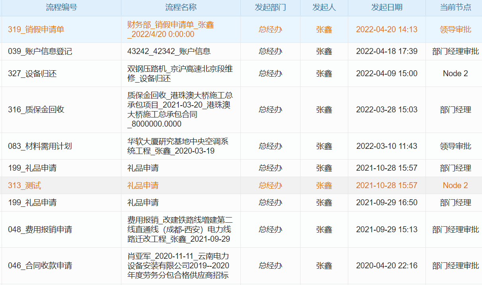Open the 319_销假申请单 process entry
Screen dimensions: 482x285
pyautogui.click(x=36, y=29)
